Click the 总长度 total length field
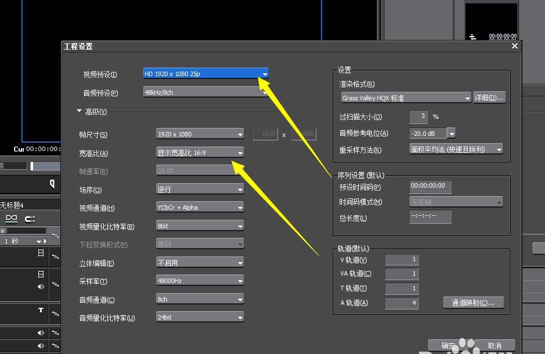Image resolution: width=545 pixels, height=354 pixels. point(430,217)
